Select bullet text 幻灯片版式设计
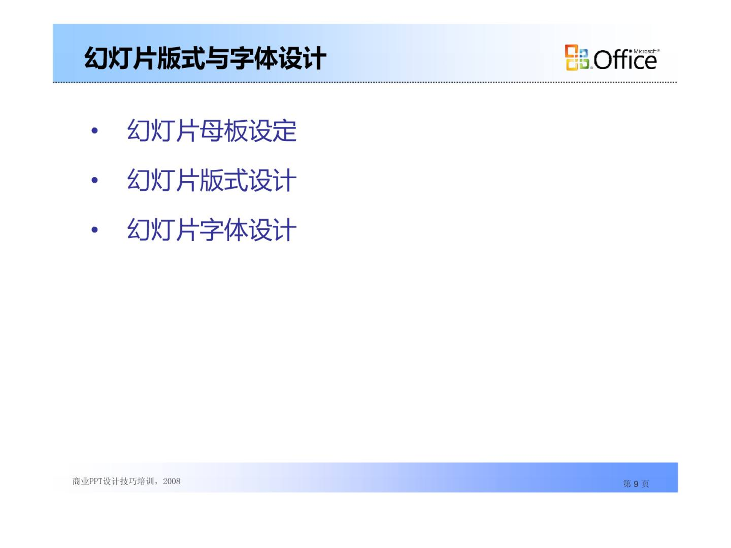 pyautogui.click(x=212, y=180)
